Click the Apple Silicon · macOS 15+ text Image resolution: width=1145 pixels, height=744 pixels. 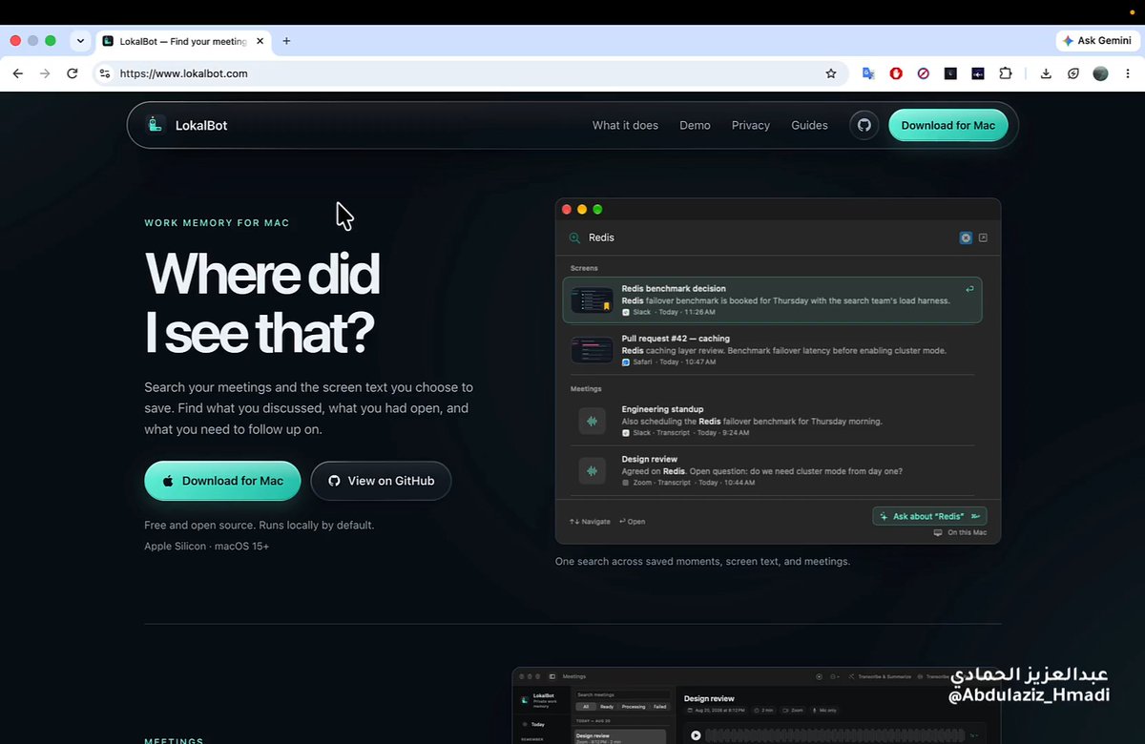tap(206, 546)
